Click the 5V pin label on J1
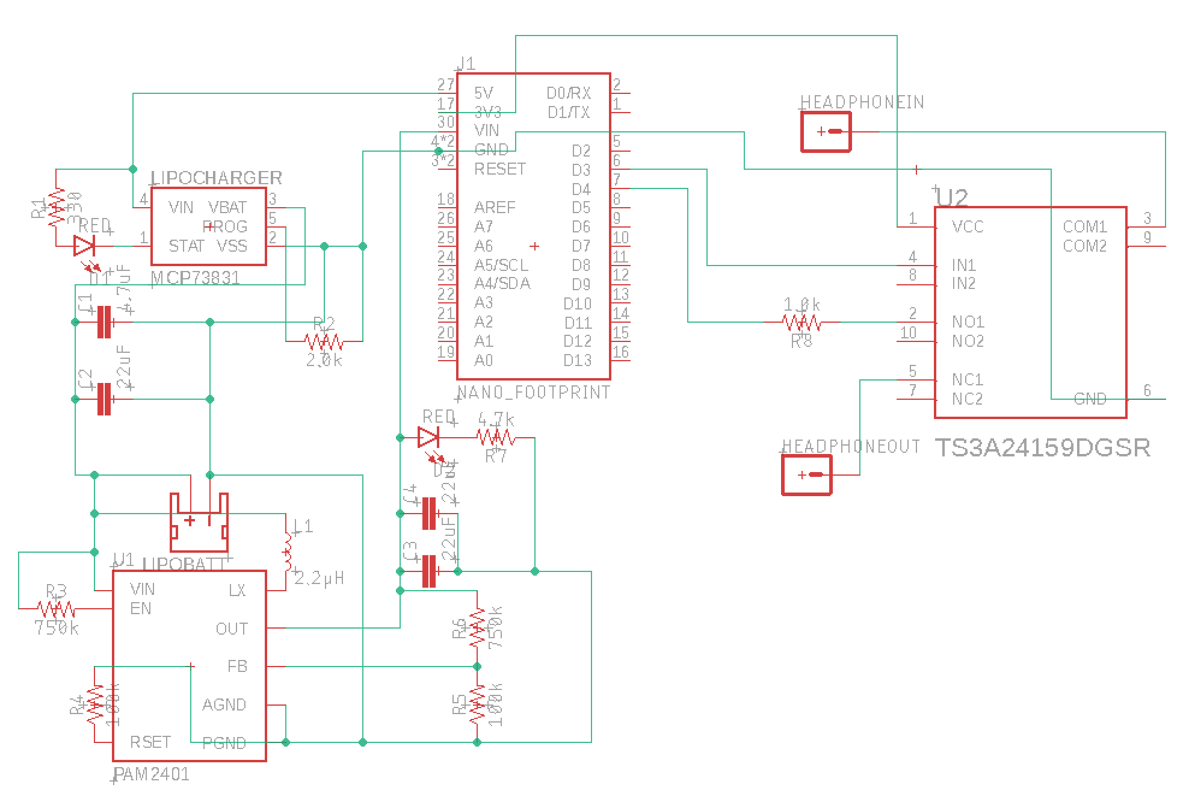1189x796 pixels. tap(484, 93)
